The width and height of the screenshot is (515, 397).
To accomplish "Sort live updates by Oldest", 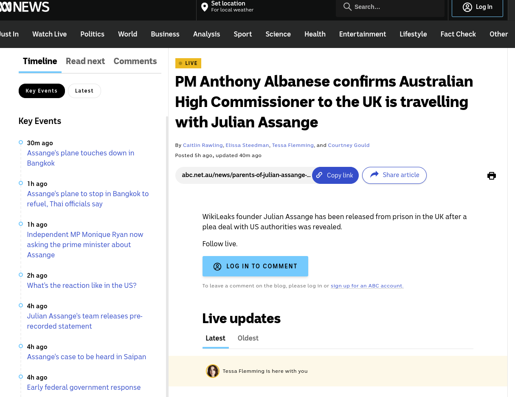I will pyautogui.click(x=248, y=338).
